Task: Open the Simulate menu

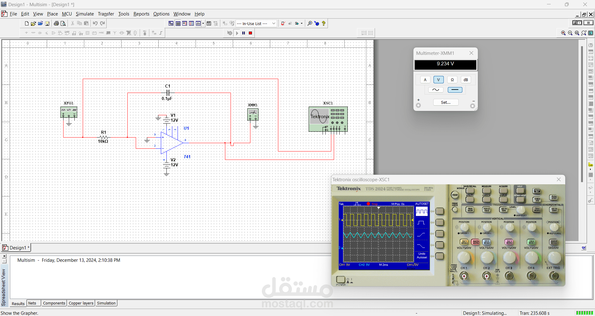Action: click(x=85, y=14)
